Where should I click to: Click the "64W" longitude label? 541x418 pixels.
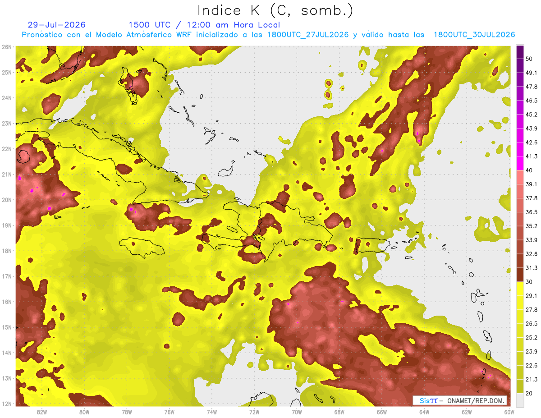click(x=424, y=412)
